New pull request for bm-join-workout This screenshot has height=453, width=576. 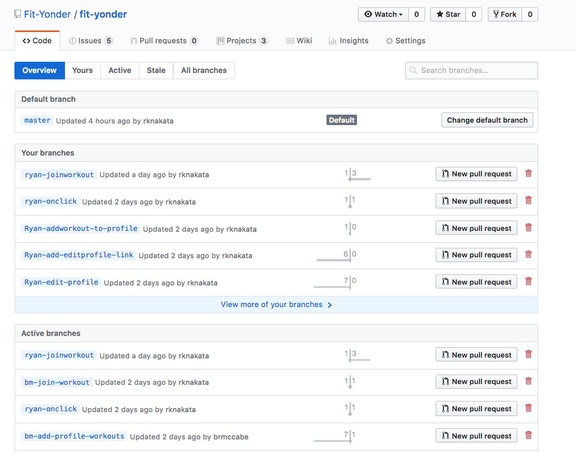pos(477,382)
